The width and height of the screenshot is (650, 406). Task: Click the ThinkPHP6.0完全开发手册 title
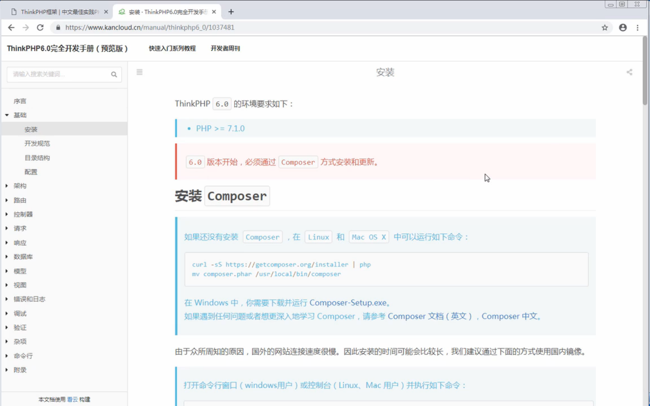(67, 48)
